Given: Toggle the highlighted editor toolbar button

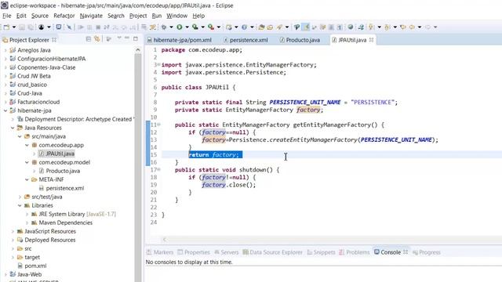Looking at the screenshot, I should (307, 27).
